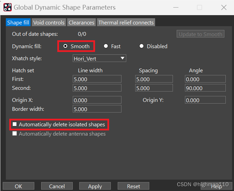This screenshot has width=234, height=191.
Task: Open the Clearances tab
Action: [81, 22]
